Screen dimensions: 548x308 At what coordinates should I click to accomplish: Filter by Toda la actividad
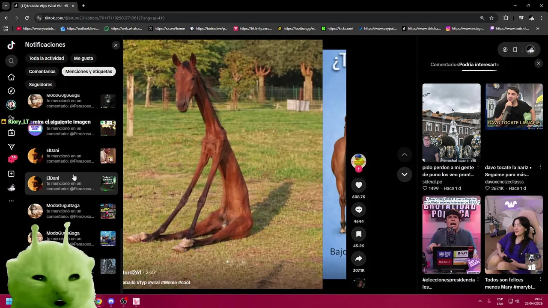click(x=46, y=58)
